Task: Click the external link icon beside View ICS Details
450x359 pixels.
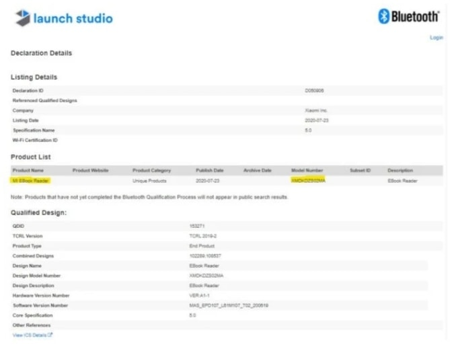Action: (x=50, y=334)
